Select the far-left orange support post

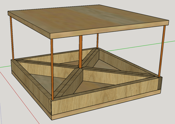12,37
